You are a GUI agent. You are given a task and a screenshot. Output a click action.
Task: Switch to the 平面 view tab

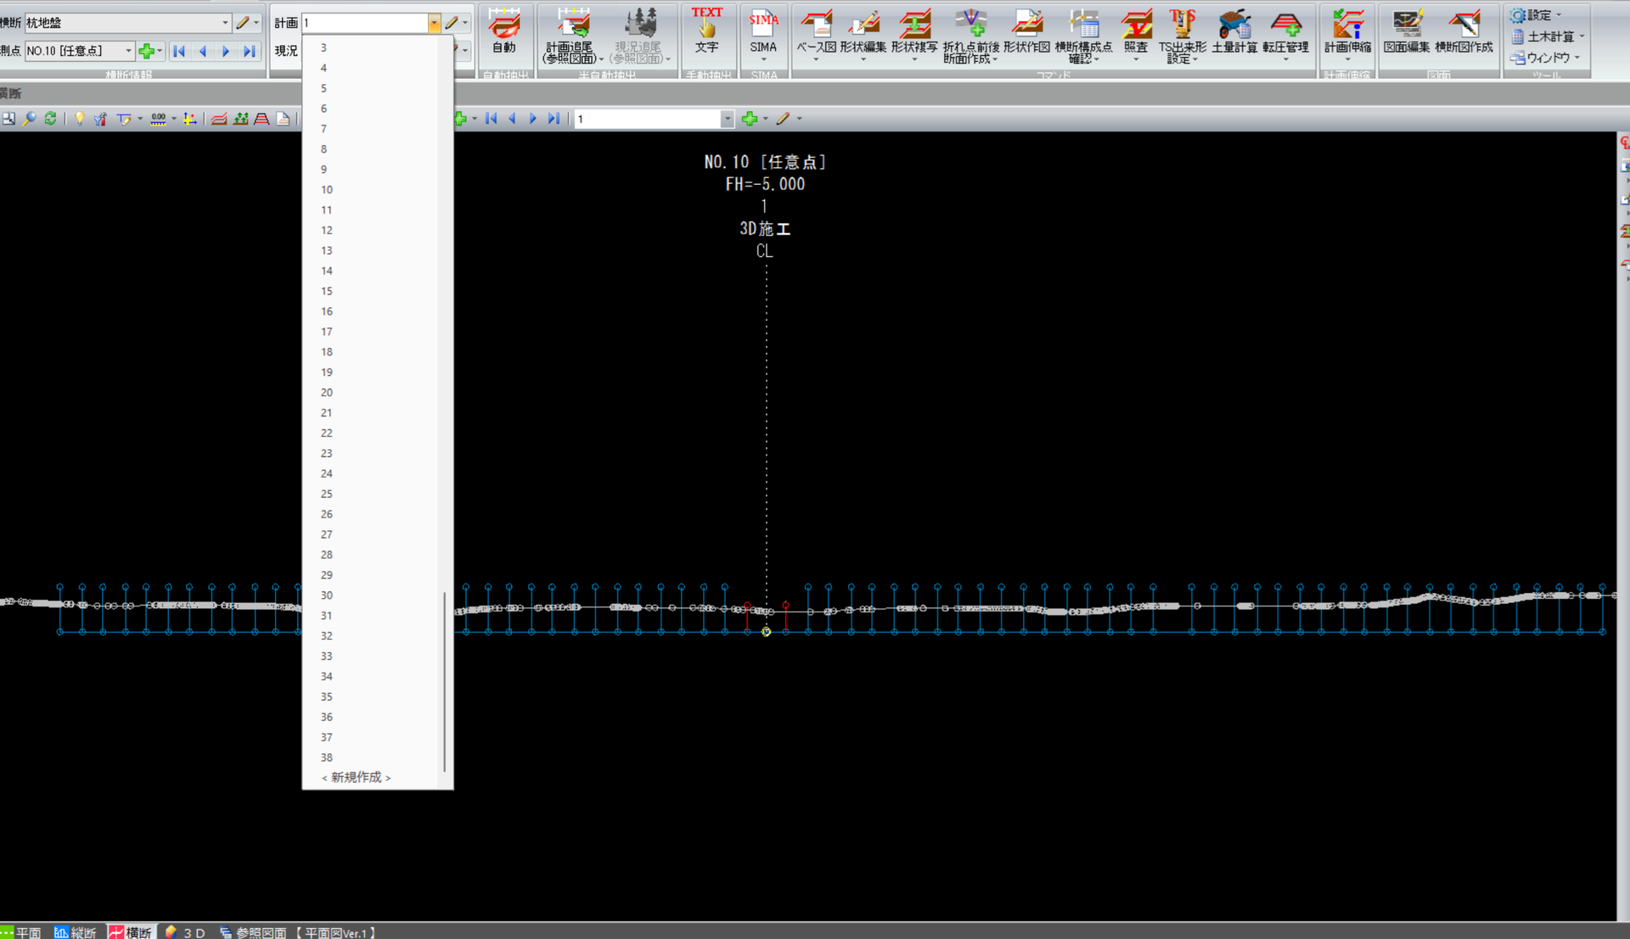(22, 932)
